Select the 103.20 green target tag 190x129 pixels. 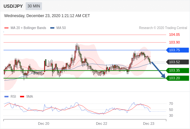click(177, 78)
